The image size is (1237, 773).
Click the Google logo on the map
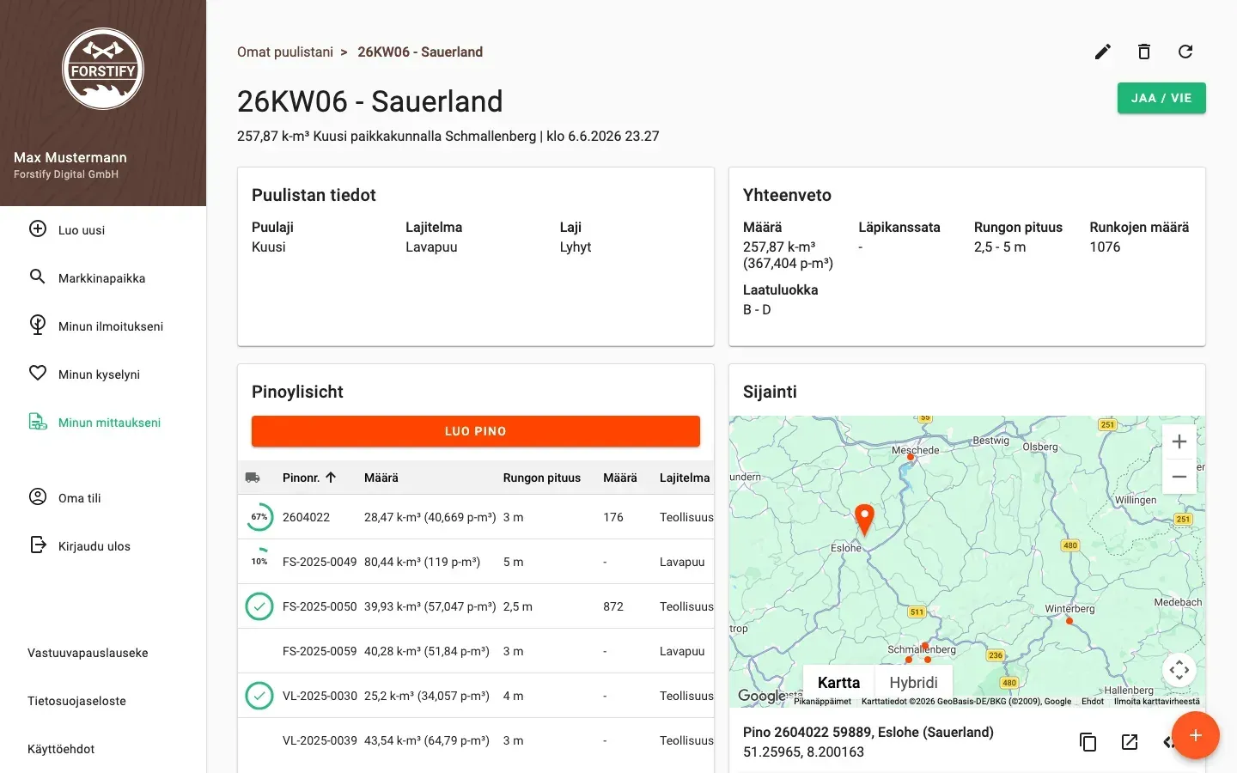pos(762,696)
